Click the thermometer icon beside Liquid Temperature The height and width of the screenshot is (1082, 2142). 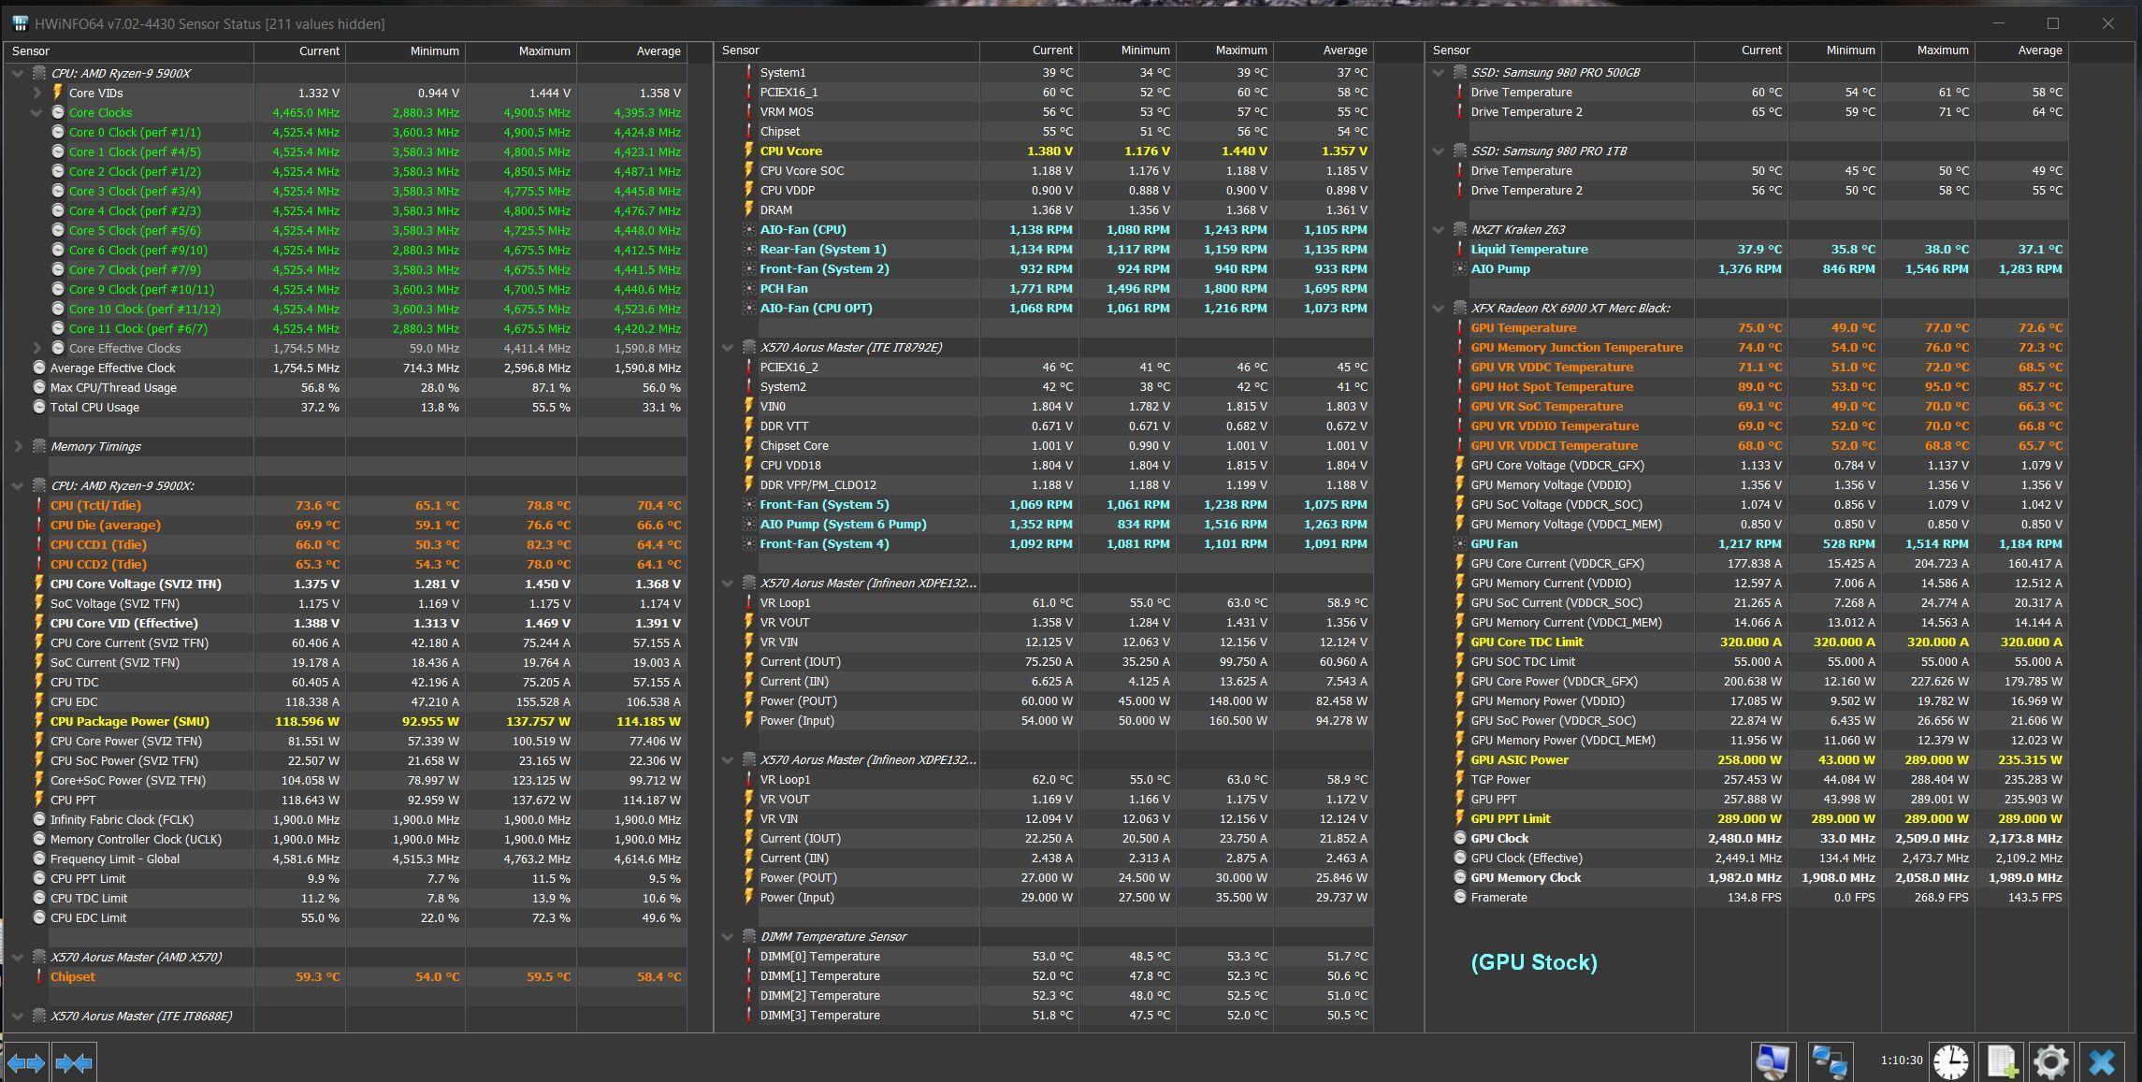(1459, 249)
